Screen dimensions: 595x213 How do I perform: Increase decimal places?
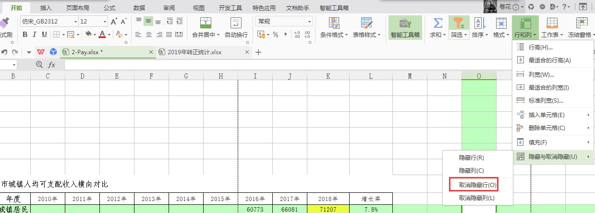pyautogui.click(x=297, y=35)
